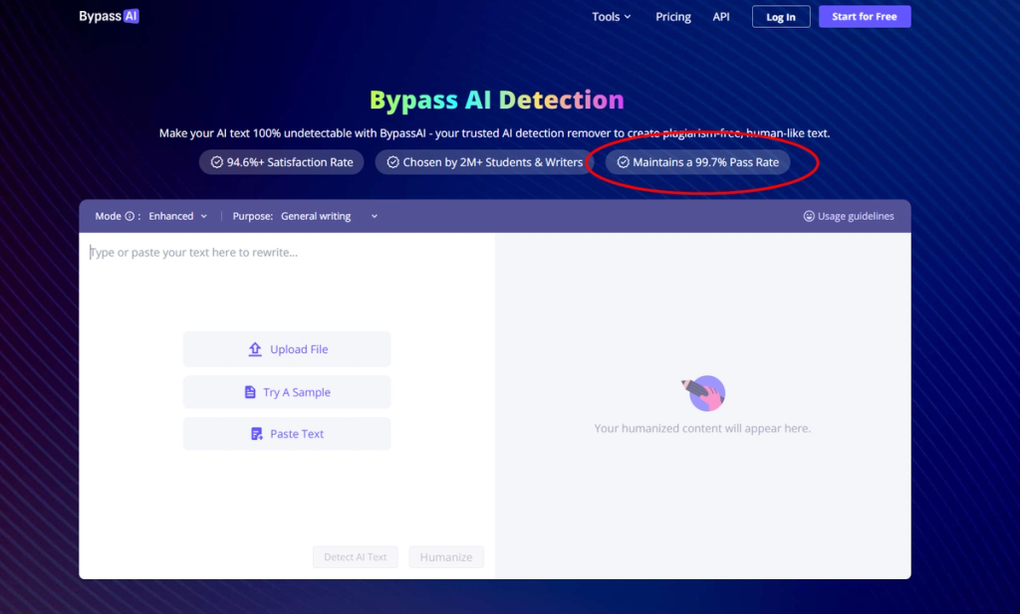The height and width of the screenshot is (614, 1020).
Task: Go to the Pricing page
Action: click(x=672, y=17)
